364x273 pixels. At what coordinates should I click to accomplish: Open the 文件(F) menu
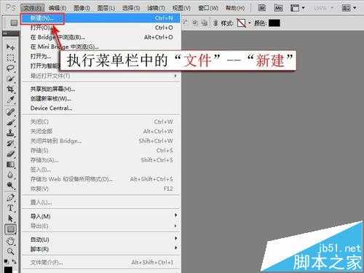click(x=32, y=8)
